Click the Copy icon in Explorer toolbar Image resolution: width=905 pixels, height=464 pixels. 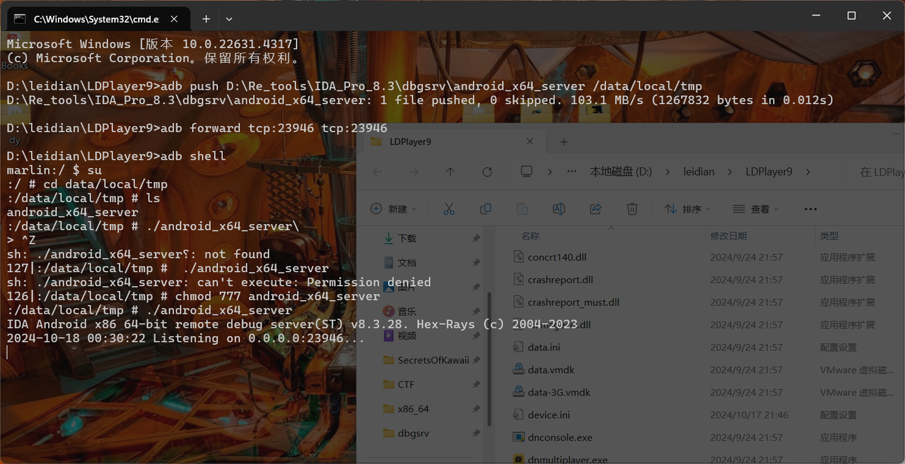(x=486, y=209)
